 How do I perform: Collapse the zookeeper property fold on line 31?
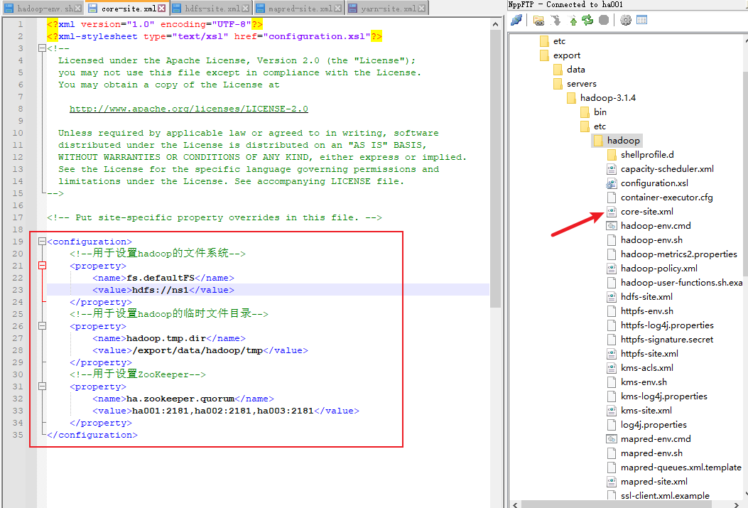click(x=42, y=387)
